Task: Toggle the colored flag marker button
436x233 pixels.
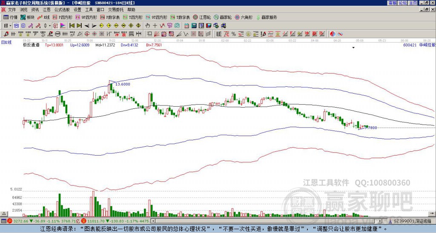Action: tap(63, 26)
